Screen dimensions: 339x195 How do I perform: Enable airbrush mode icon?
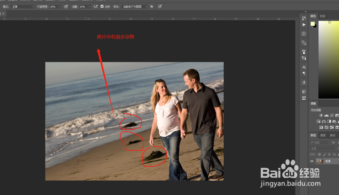click(96, 7)
